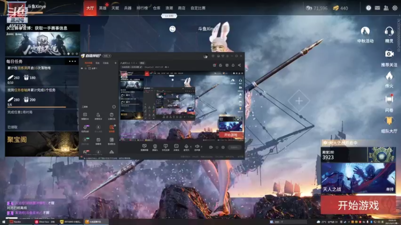401x225 pixels.
Task: Toggle the eye visibility icon for the source row
Action: pyautogui.click(x=82, y=68)
